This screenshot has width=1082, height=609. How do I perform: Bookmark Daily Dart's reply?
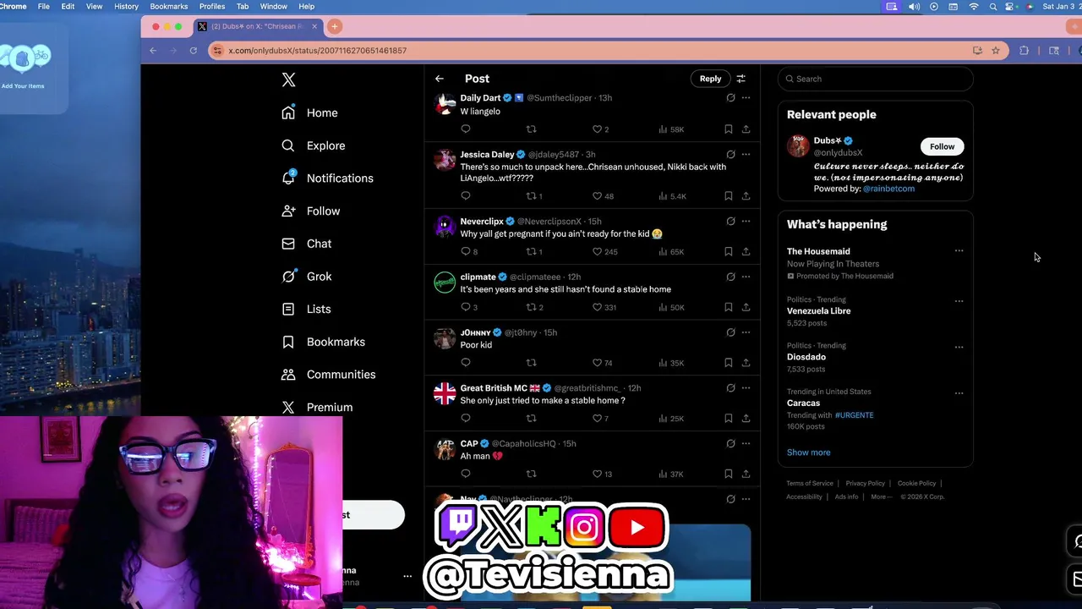click(x=728, y=129)
